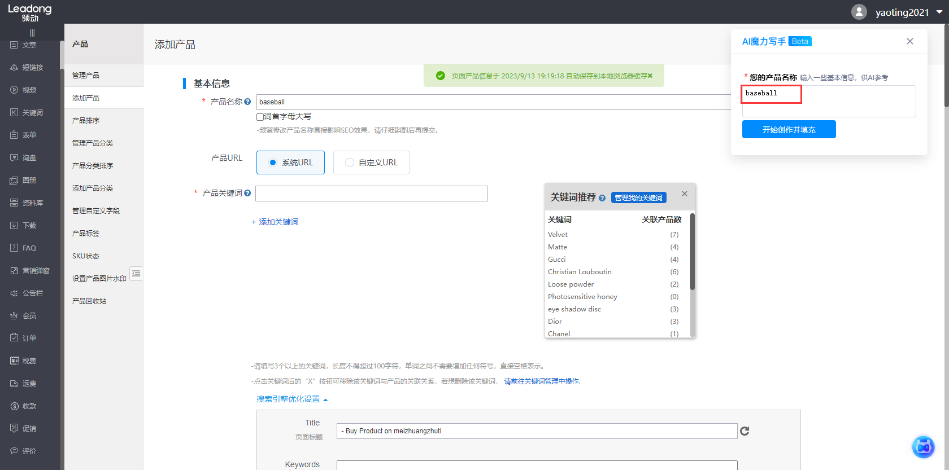This screenshot has width=949, height=470.
Task: Open 视频 in the left sidebar
Action: coord(29,90)
